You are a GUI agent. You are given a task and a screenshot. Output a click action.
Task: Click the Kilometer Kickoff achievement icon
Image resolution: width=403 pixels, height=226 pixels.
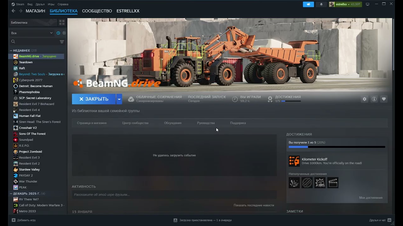click(x=294, y=161)
